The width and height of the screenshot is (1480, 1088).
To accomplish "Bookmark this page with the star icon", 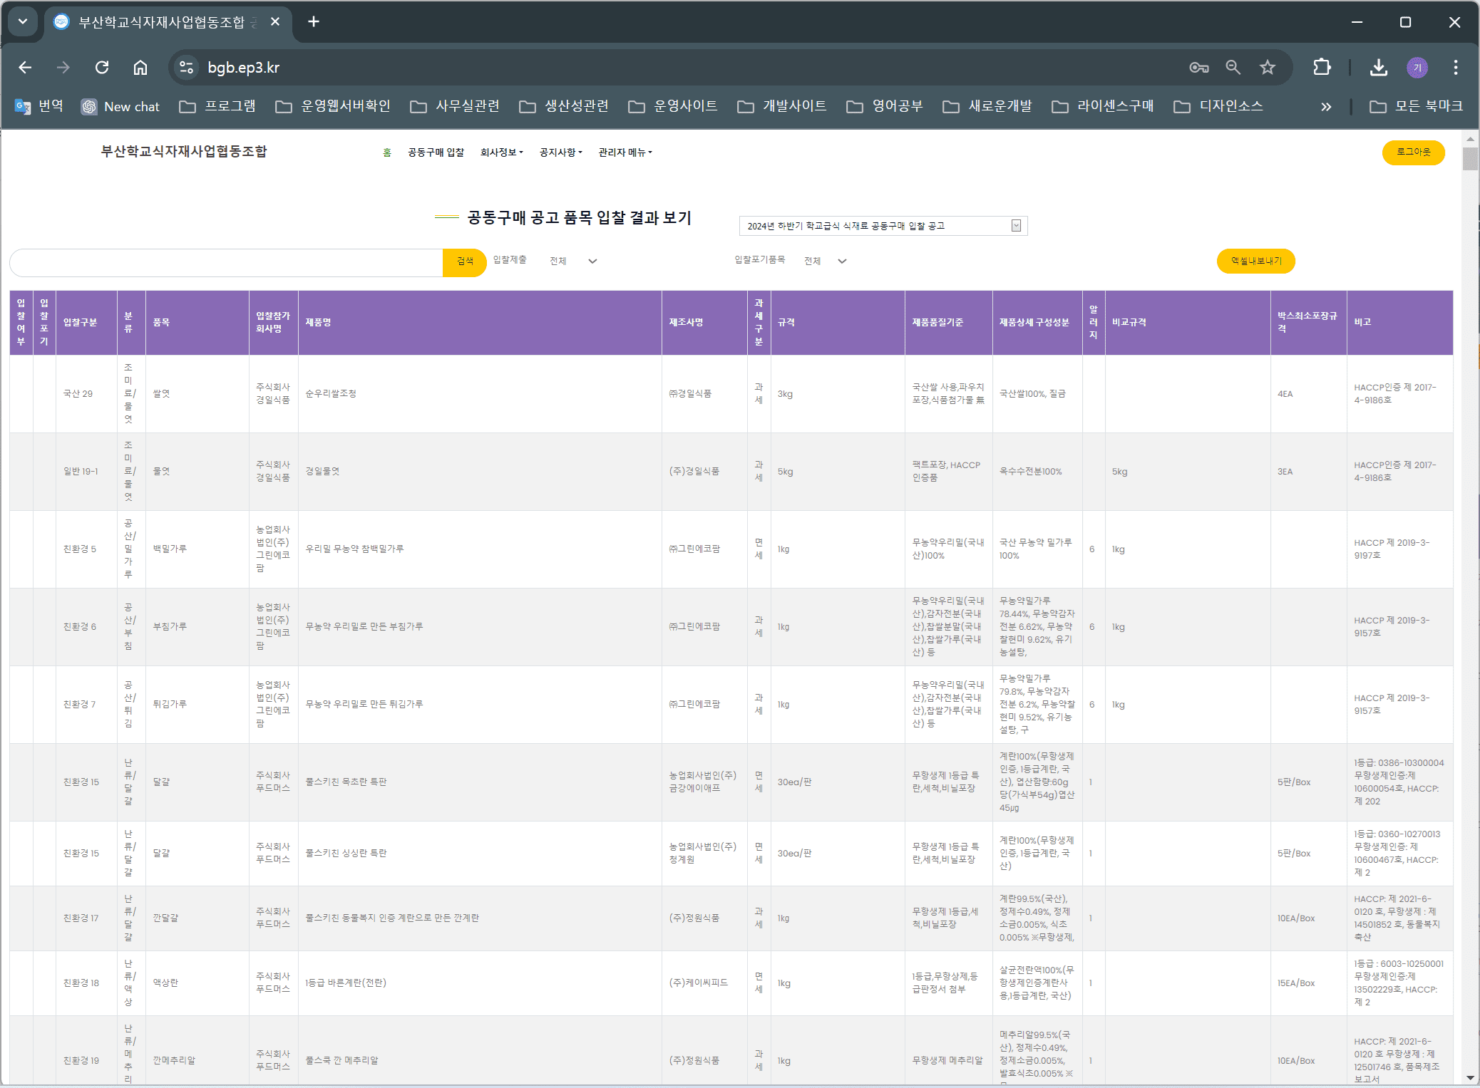I will 1268,68.
